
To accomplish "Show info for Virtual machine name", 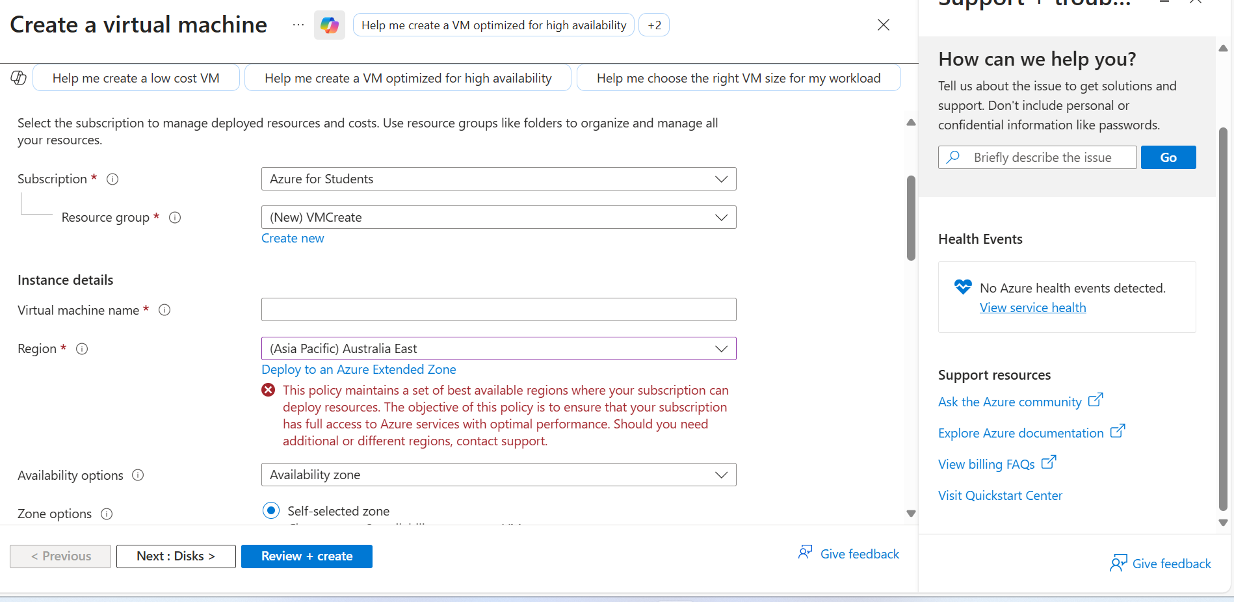I will [164, 310].
